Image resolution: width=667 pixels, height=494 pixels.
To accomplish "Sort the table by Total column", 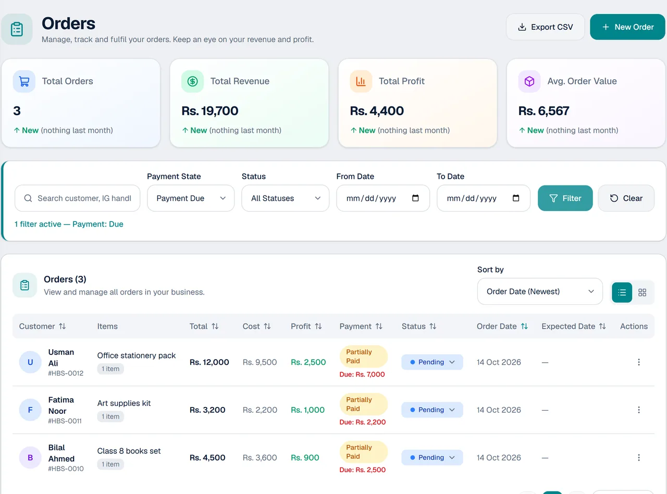I will tap(204, 326).
